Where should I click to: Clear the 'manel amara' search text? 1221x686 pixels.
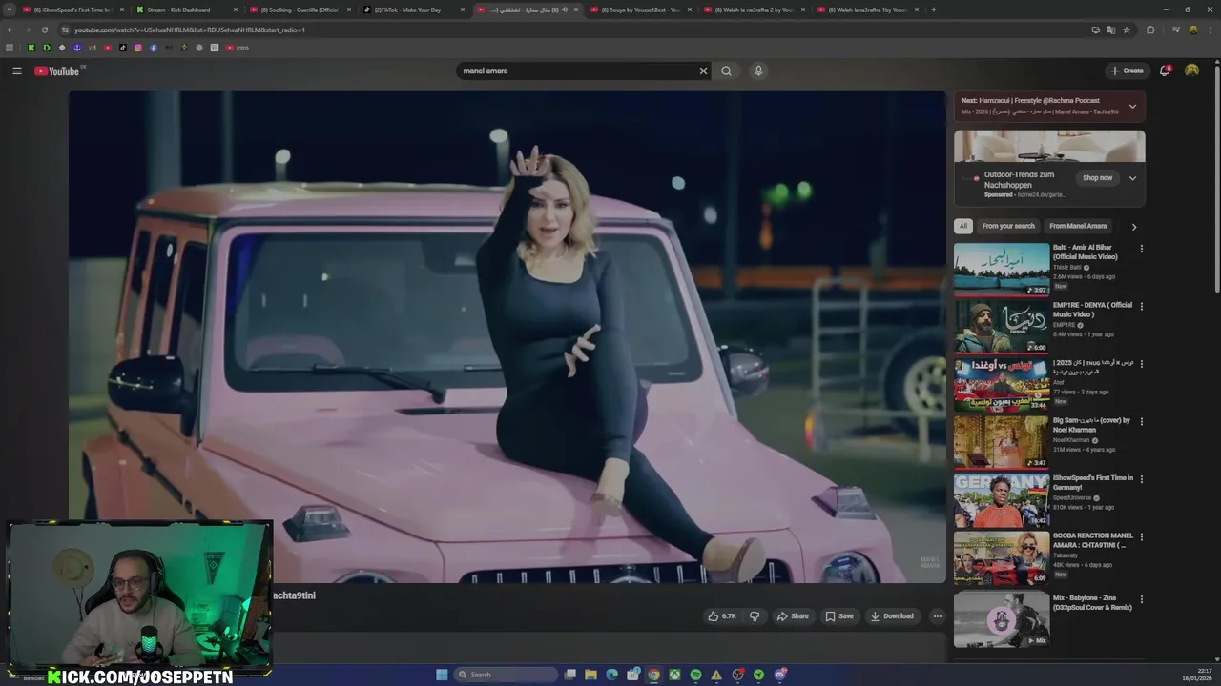(703, 71)
